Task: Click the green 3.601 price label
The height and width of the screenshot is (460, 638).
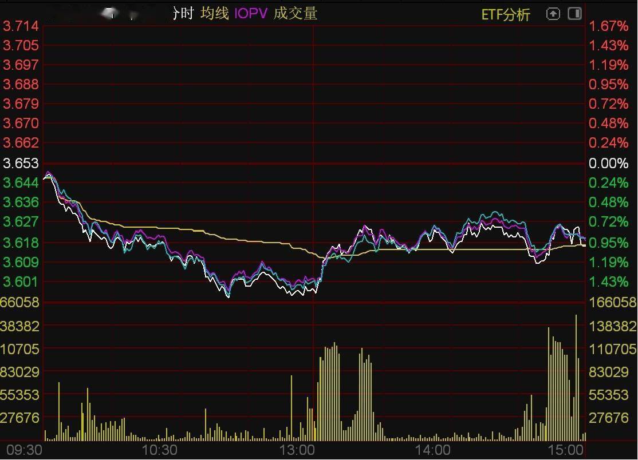Action: click(x=21, y=281)
